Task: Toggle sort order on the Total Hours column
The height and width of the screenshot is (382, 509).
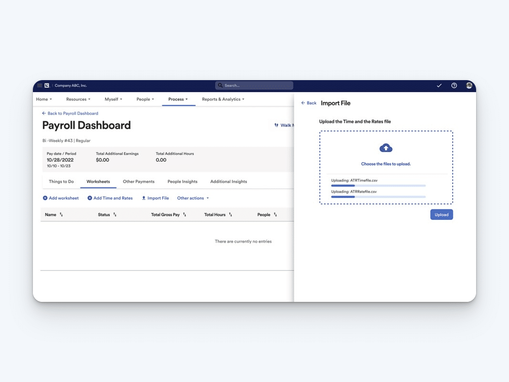Action: click(x=231, y=215)
